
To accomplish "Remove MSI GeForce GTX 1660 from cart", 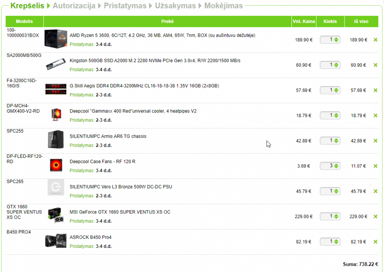I will [x=375, y=216].
